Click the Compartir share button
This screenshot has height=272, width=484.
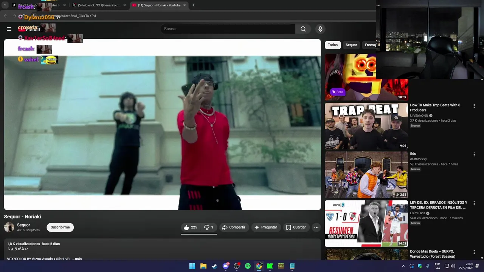pyautogui.click(x=233, y=227)
